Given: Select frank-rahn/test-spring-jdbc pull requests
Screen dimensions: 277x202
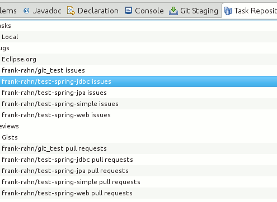Looking at the screenshot, I should pos(138,160).
